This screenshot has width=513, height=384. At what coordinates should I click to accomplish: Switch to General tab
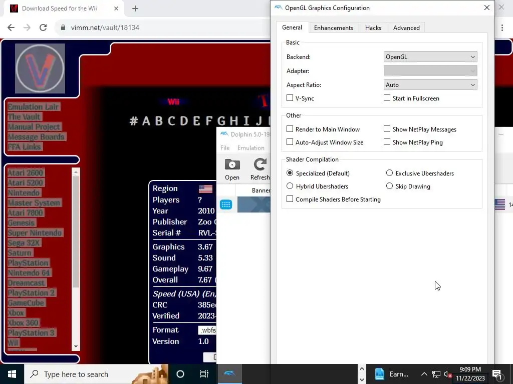tap(292, 27)
